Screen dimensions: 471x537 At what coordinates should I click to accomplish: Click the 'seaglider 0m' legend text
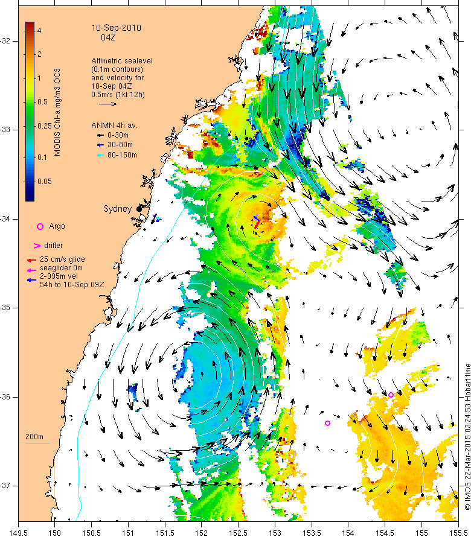pyautogui.click(x=62, y=268)
